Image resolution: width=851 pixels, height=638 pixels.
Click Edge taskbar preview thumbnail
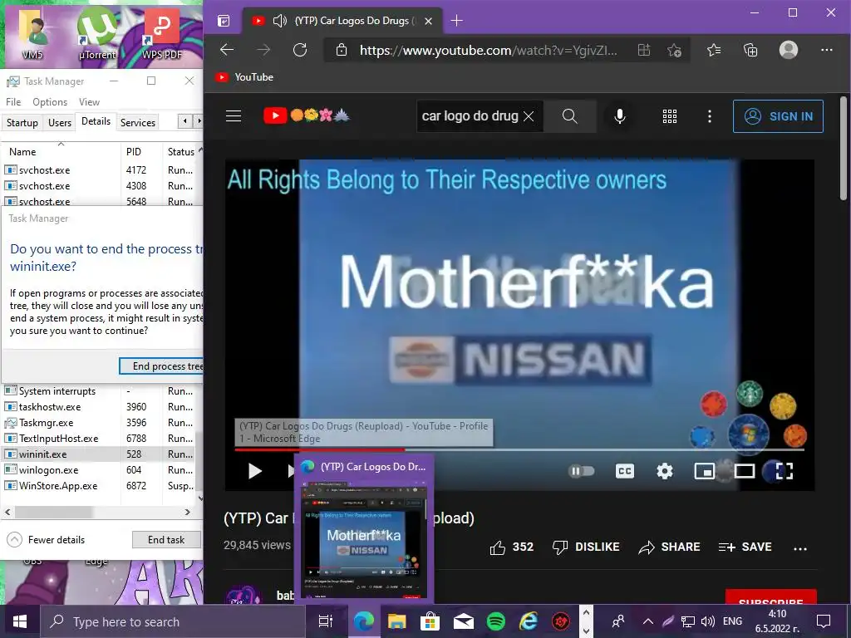pos(364,540)
